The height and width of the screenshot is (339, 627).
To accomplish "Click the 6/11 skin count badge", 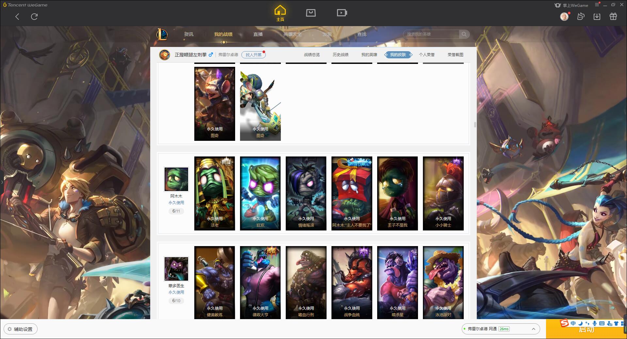I will (x=176, y=211).
